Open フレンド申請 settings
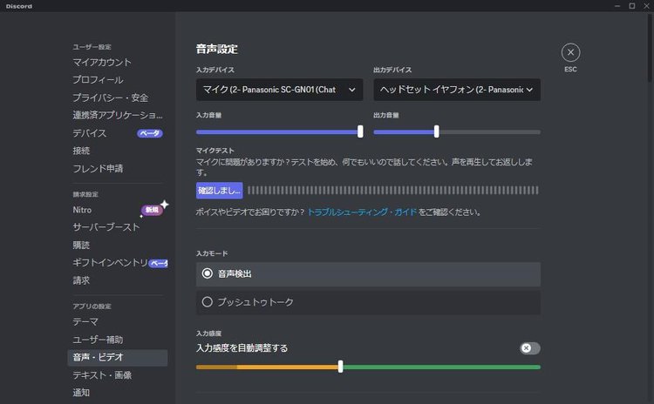The width and height of the screenshot is (654, 404). click(98, 168)
